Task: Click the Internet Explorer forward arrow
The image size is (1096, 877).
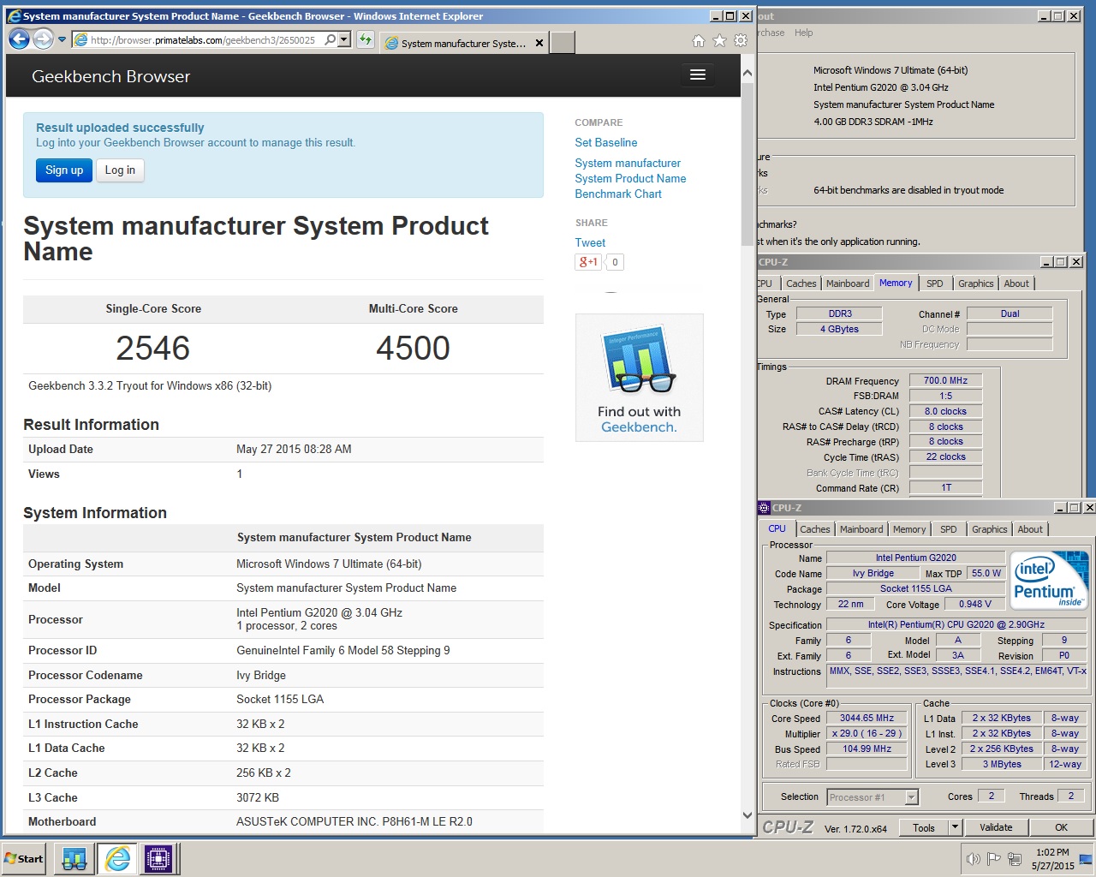Action: [x=44, y=39]
